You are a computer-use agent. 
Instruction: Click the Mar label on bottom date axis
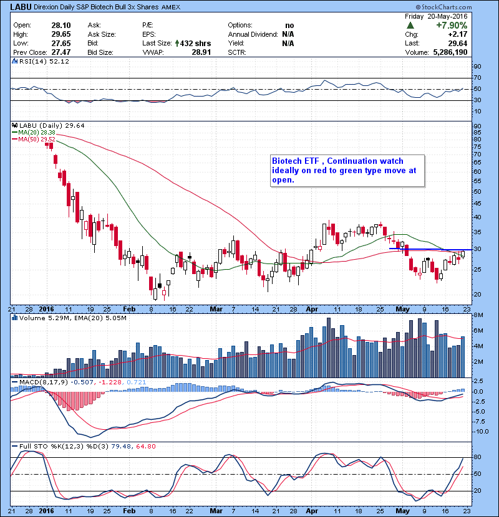216,511
